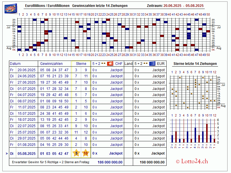The height and width of the screenshot is (173, 231).
Task: Select the date 22.07.2025
Action: [27, 126]
